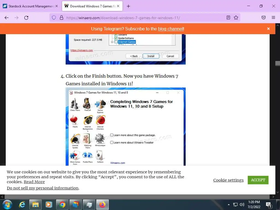
Task: Open the monitor app in taskbar
Action: coord(89,205)
